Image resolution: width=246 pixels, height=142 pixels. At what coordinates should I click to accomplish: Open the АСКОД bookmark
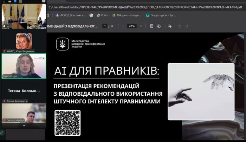[x=70, y=15]
